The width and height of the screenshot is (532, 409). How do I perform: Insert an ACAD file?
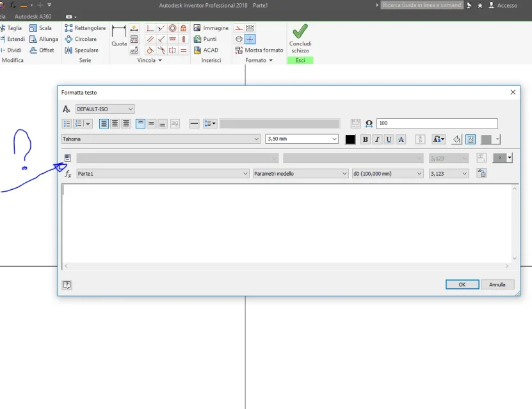[206, 50]
